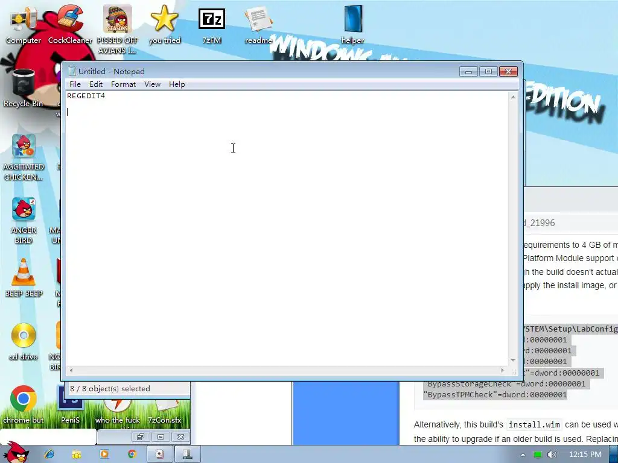Click the Notepad vertical scrollbar down arrow

click(x=513, y=361)
